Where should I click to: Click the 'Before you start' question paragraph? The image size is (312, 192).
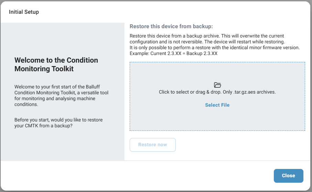pyautogui.click(x=58, y=122)
